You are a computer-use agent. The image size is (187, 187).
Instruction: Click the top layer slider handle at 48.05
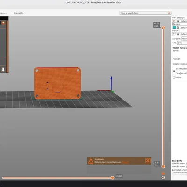(163, 28)
